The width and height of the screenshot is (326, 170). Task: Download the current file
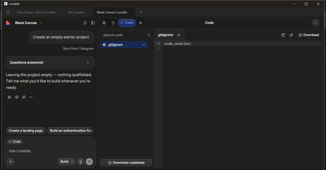(x=309, y=35)
